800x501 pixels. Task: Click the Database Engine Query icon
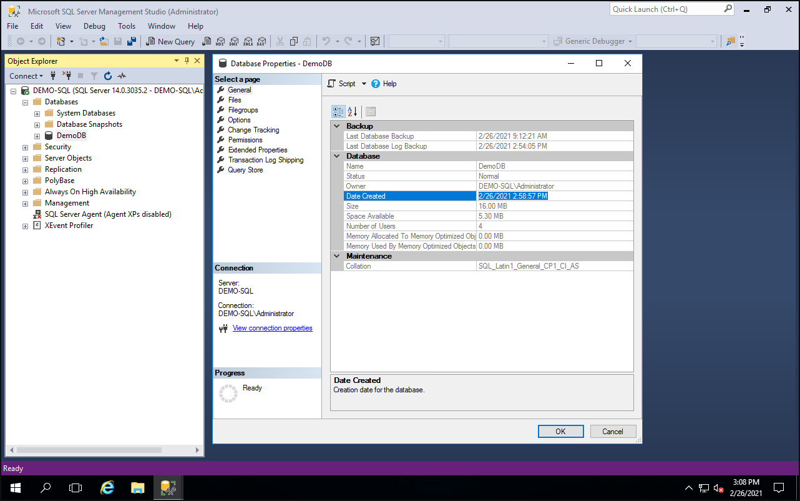click(206, 41)
